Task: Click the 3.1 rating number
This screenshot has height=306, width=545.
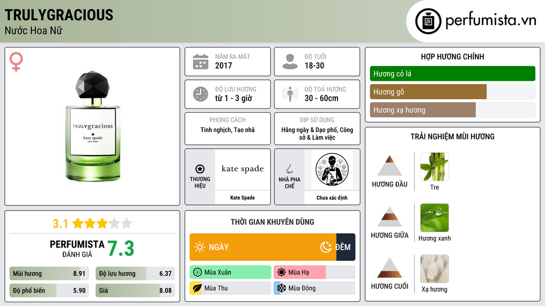Action: (60, 224)
